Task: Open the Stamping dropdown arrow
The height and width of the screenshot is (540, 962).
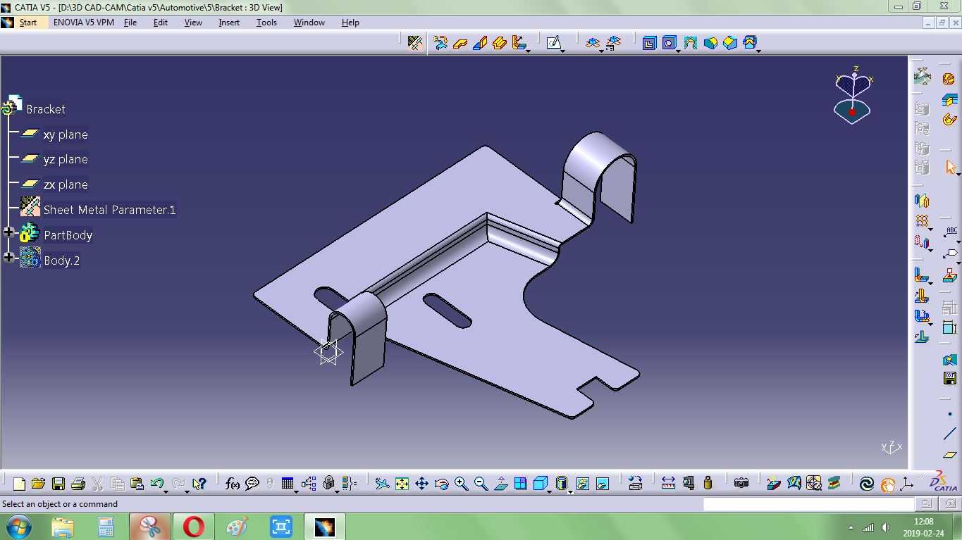Action: click(x=758, y=50)
